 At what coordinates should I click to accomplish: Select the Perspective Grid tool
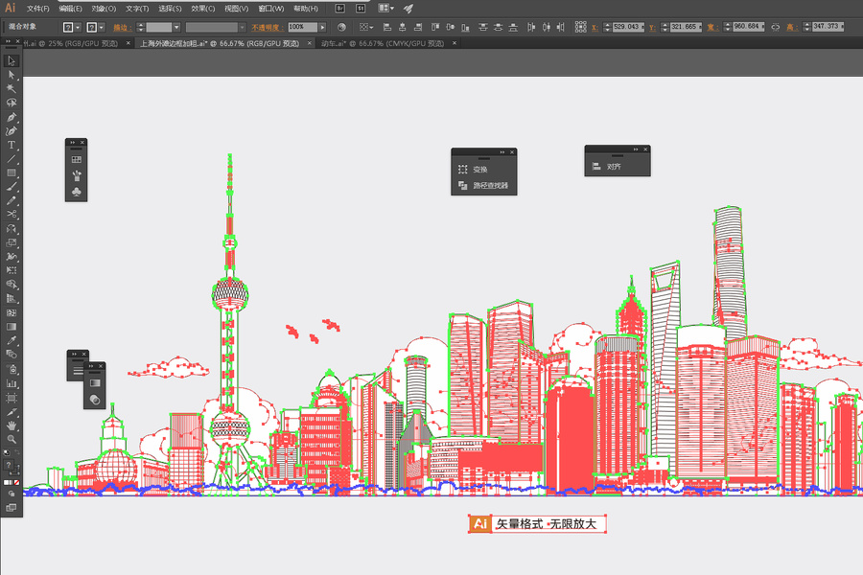(x=11, y=298)
